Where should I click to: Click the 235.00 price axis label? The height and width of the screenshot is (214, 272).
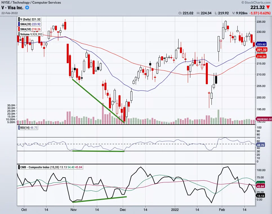coord(261,22)
